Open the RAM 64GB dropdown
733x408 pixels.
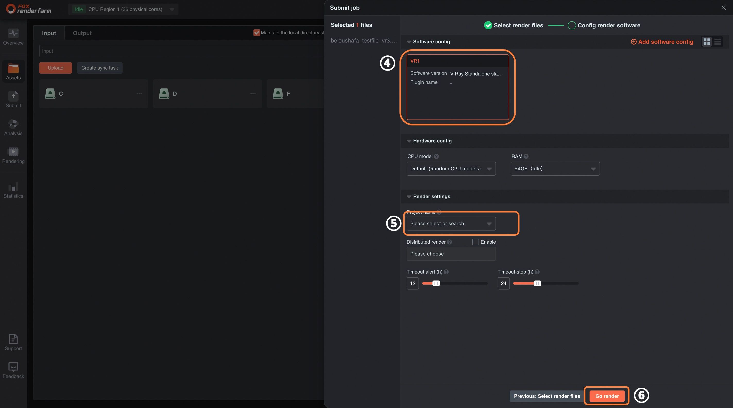pos(555,168)
